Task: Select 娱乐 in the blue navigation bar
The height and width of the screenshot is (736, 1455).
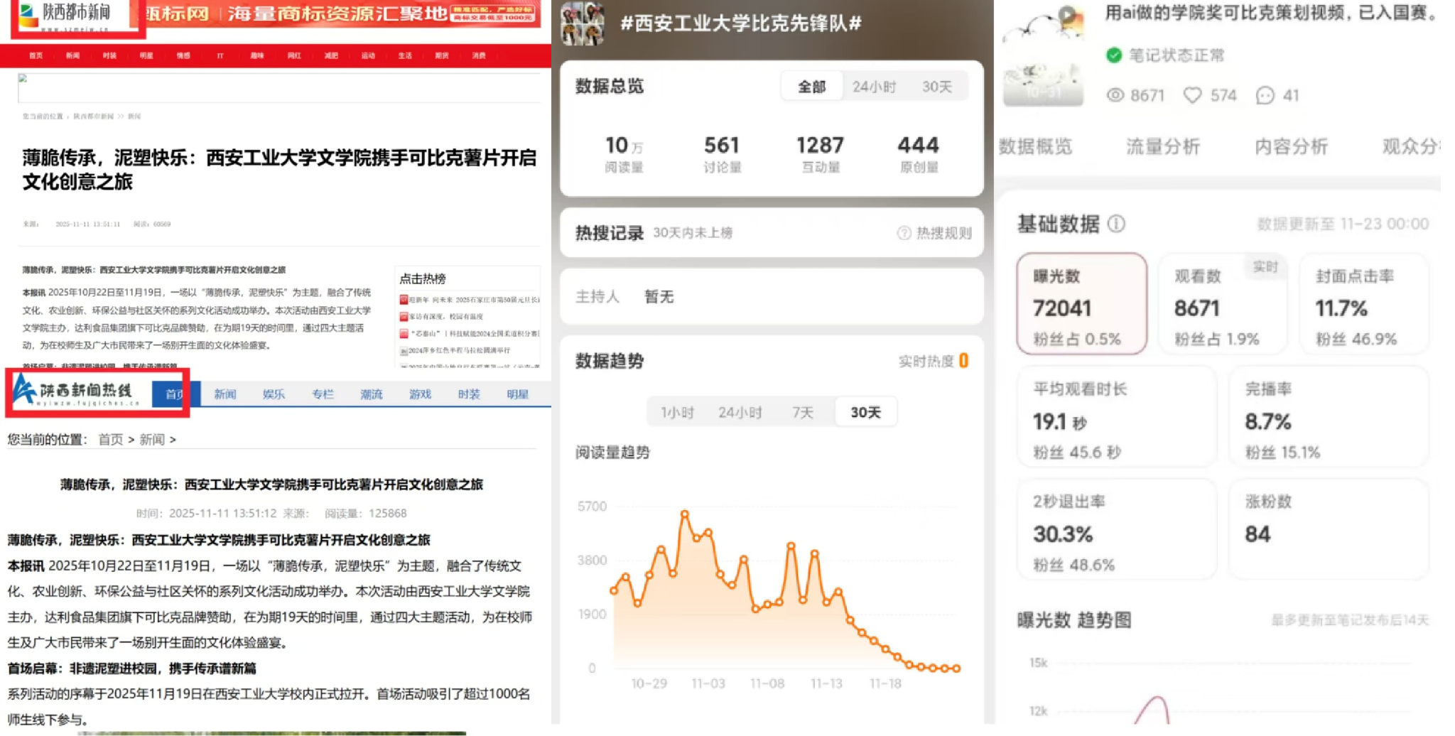Action: [x=274, y=394]
